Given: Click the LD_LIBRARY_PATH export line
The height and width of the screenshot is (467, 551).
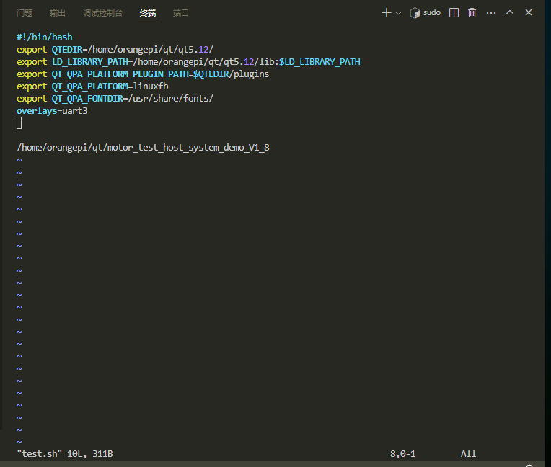Looking at the screenshot, I should pyautogui.click(x=188, y=62).
